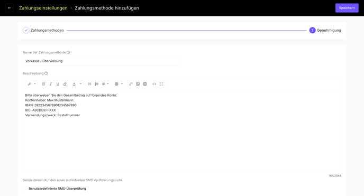The image size is (364, 196).
Task: Click the 'Verwendungszweck: Bestellnummer' line
Action: coord(52,115)
